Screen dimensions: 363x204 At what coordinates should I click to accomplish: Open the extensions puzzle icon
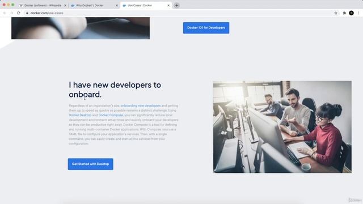click(344, 13)
